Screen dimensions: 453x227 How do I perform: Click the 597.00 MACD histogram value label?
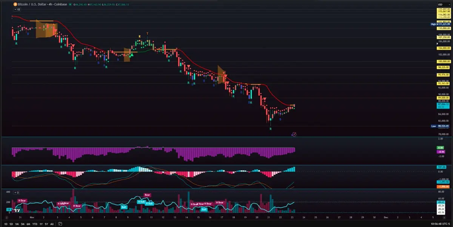(x=441, y=167)
